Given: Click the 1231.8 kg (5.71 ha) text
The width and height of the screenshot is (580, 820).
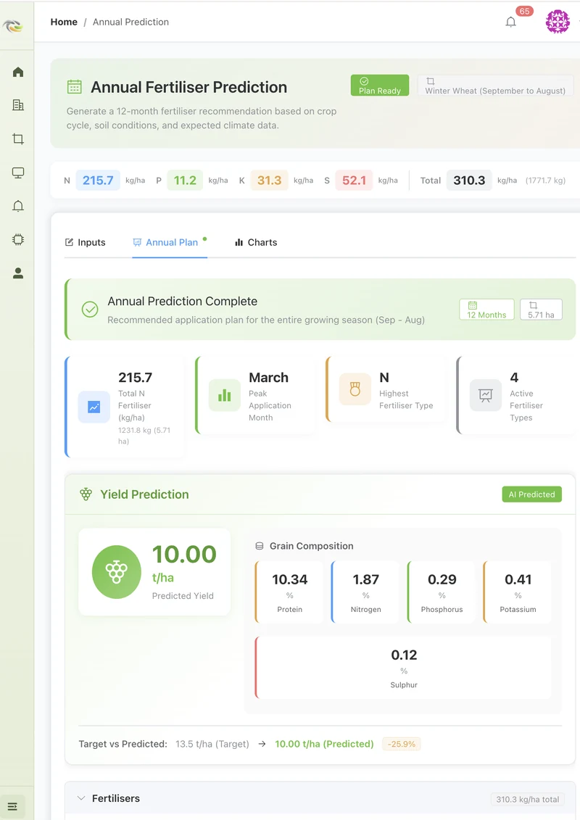Looking at the screenshot, I should point(144,436).
